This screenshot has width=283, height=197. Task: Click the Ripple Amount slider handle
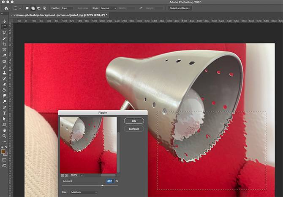102,185
